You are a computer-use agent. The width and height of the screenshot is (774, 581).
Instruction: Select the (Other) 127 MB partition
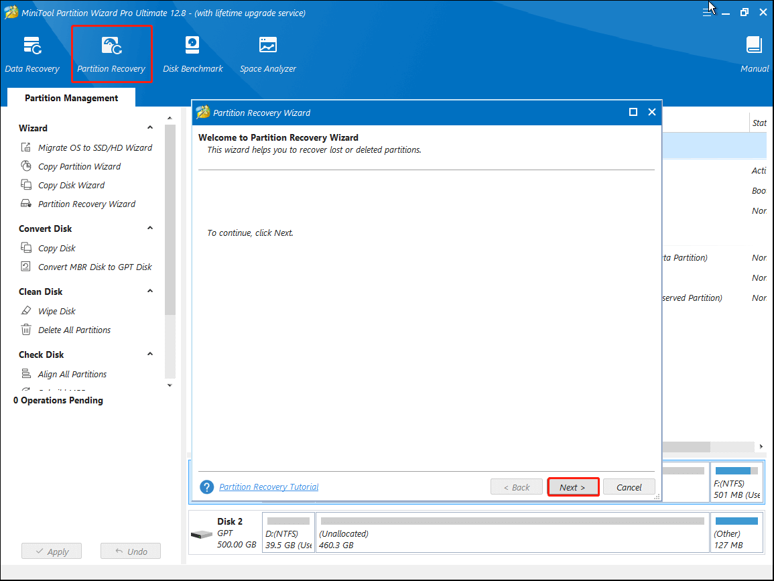[x=737, y=533]
